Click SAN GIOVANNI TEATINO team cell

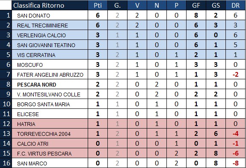click(50, 45)
